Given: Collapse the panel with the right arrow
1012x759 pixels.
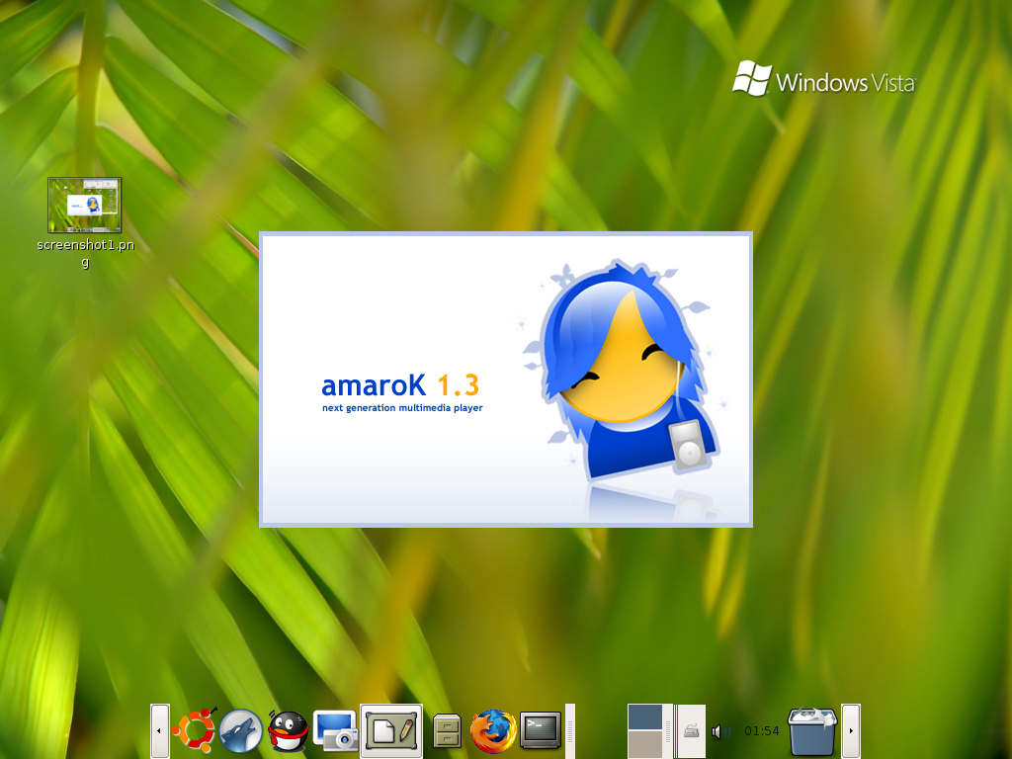Looking at the screenshot, I should coord(851,731).
